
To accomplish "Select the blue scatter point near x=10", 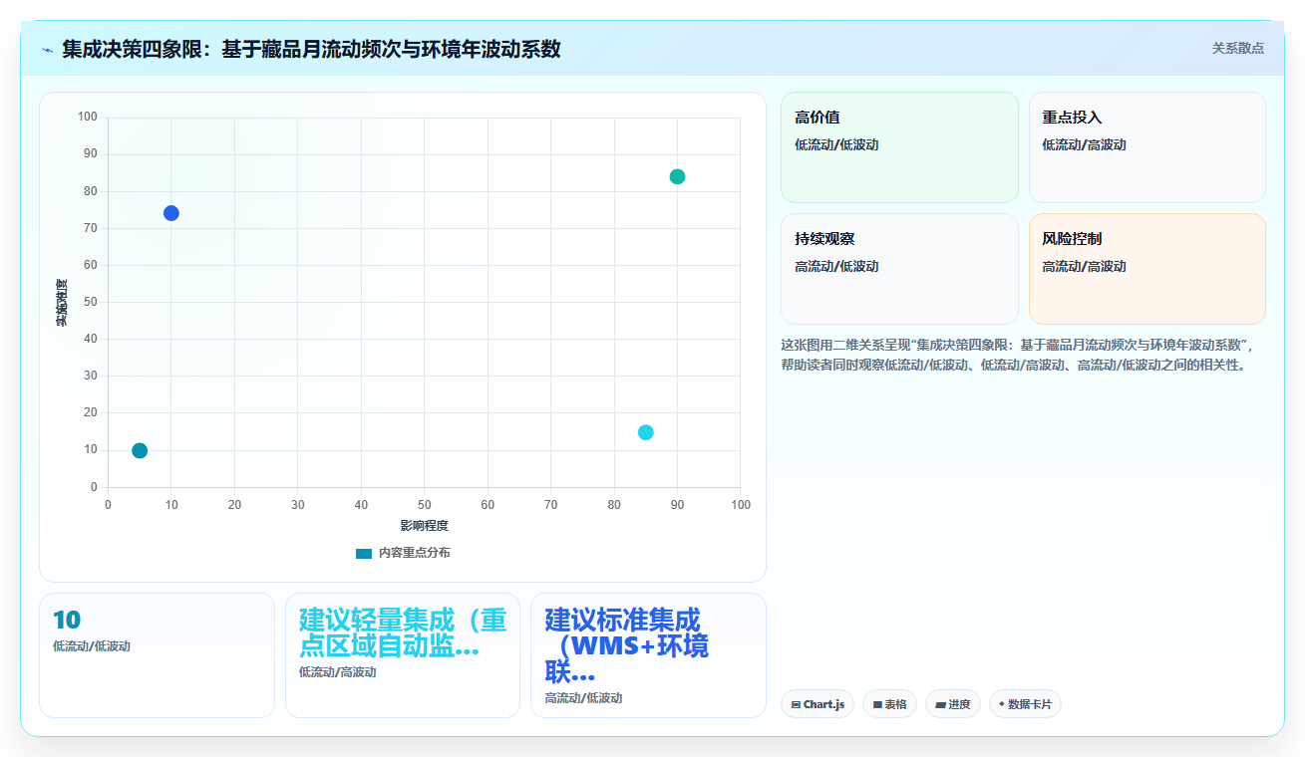I will 171,213.
